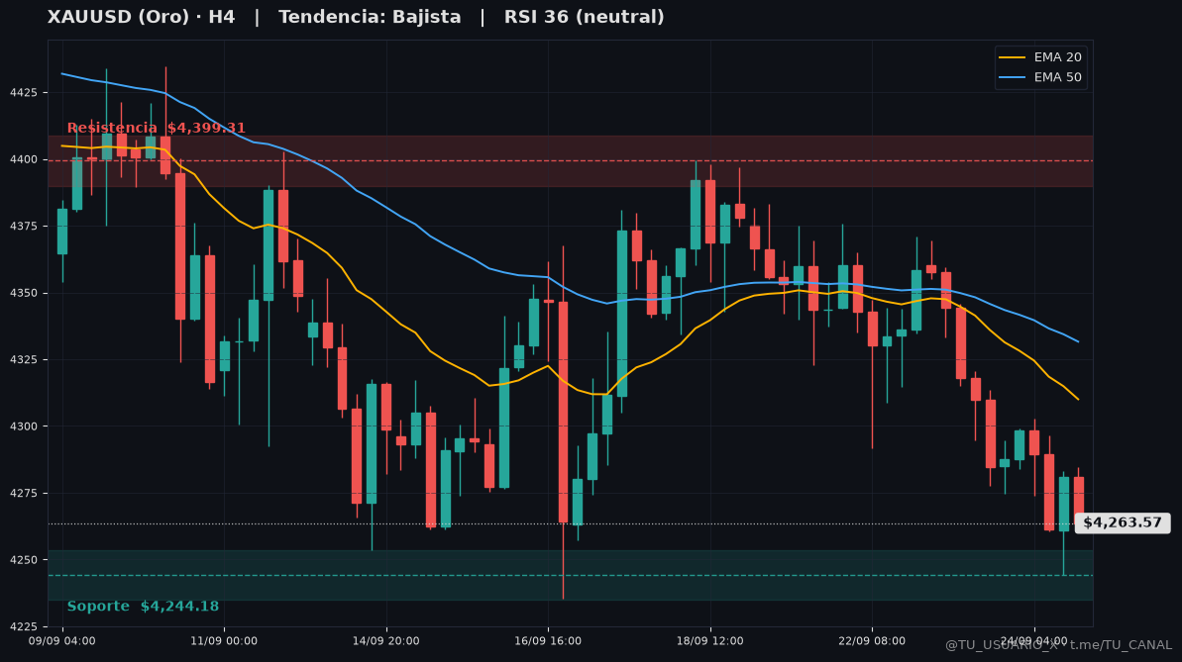The width and height of the screenshot is (1182, 662).
Task: Click the chart title XAUUSD (Oro) · H4
Action: point(141,17)
